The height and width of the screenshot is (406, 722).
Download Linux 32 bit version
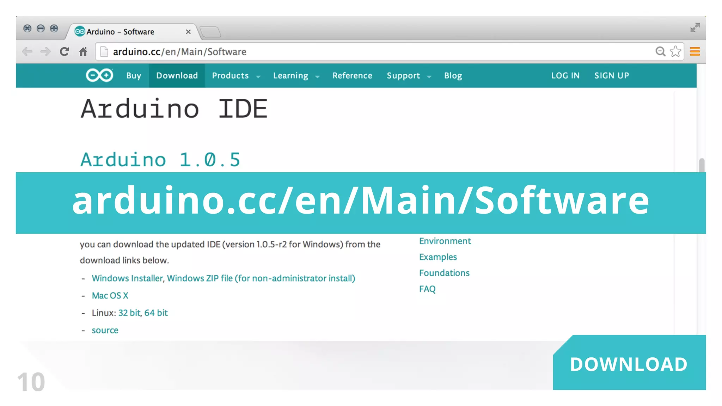point(129,313)
